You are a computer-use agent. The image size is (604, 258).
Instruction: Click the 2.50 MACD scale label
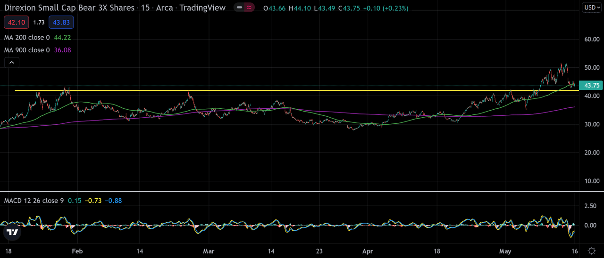(590, 206)
